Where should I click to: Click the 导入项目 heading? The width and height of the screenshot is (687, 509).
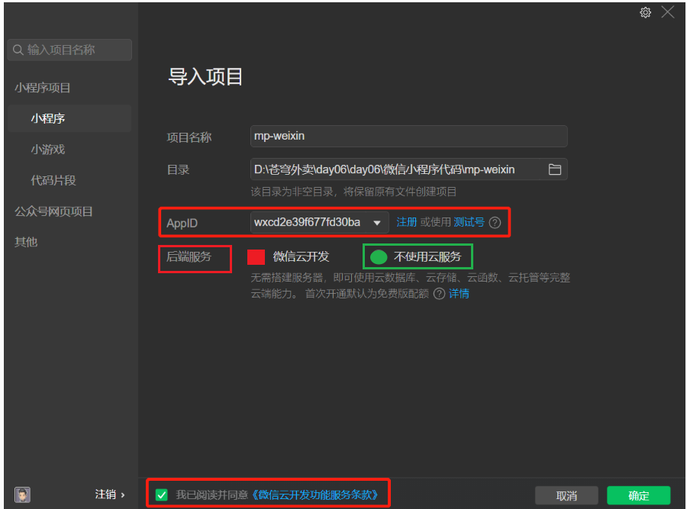tap(205, 76)
